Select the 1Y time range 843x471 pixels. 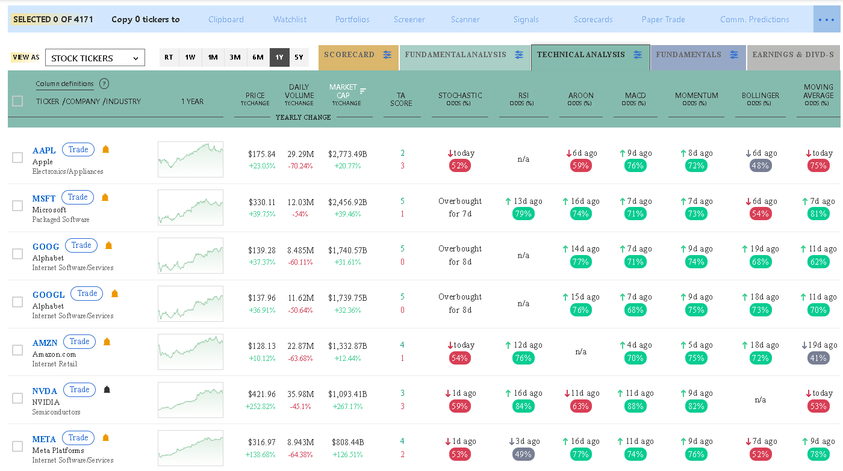[279, 58]
